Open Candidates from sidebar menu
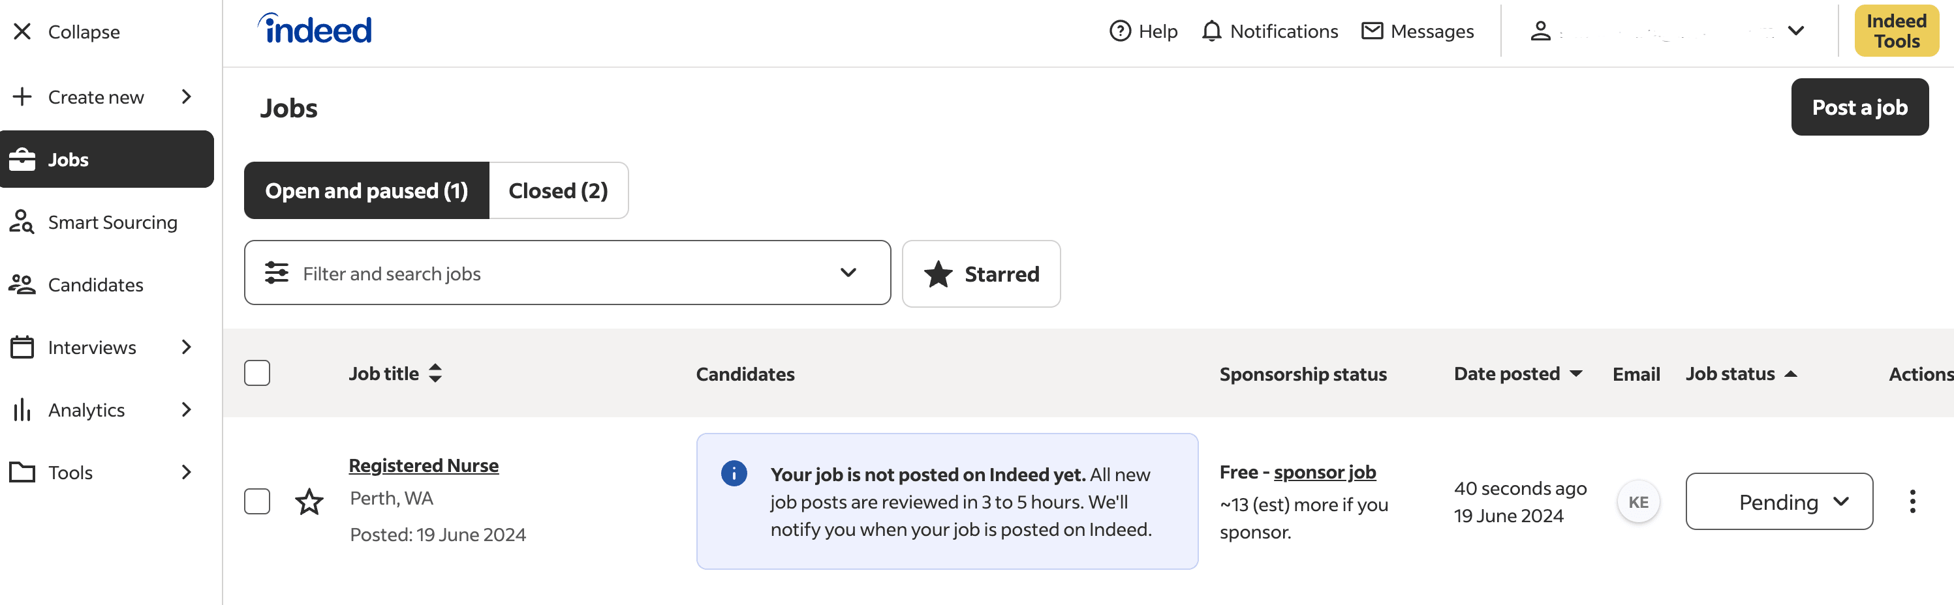The width and height of the screenshot is (1954, 605). click(x=95, y=285)
